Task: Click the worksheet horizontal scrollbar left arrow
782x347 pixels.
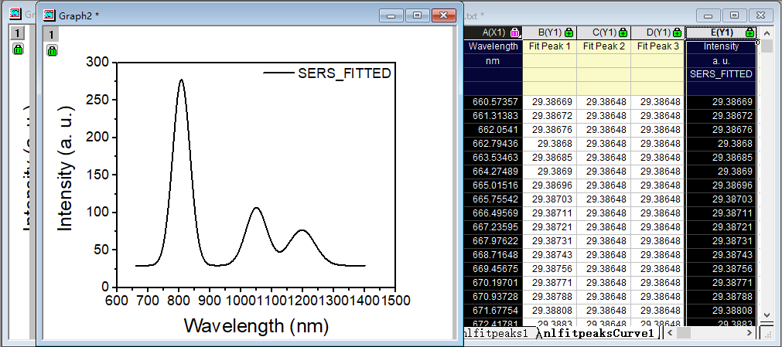Action: pyautogui.click(x=670, y=332)
